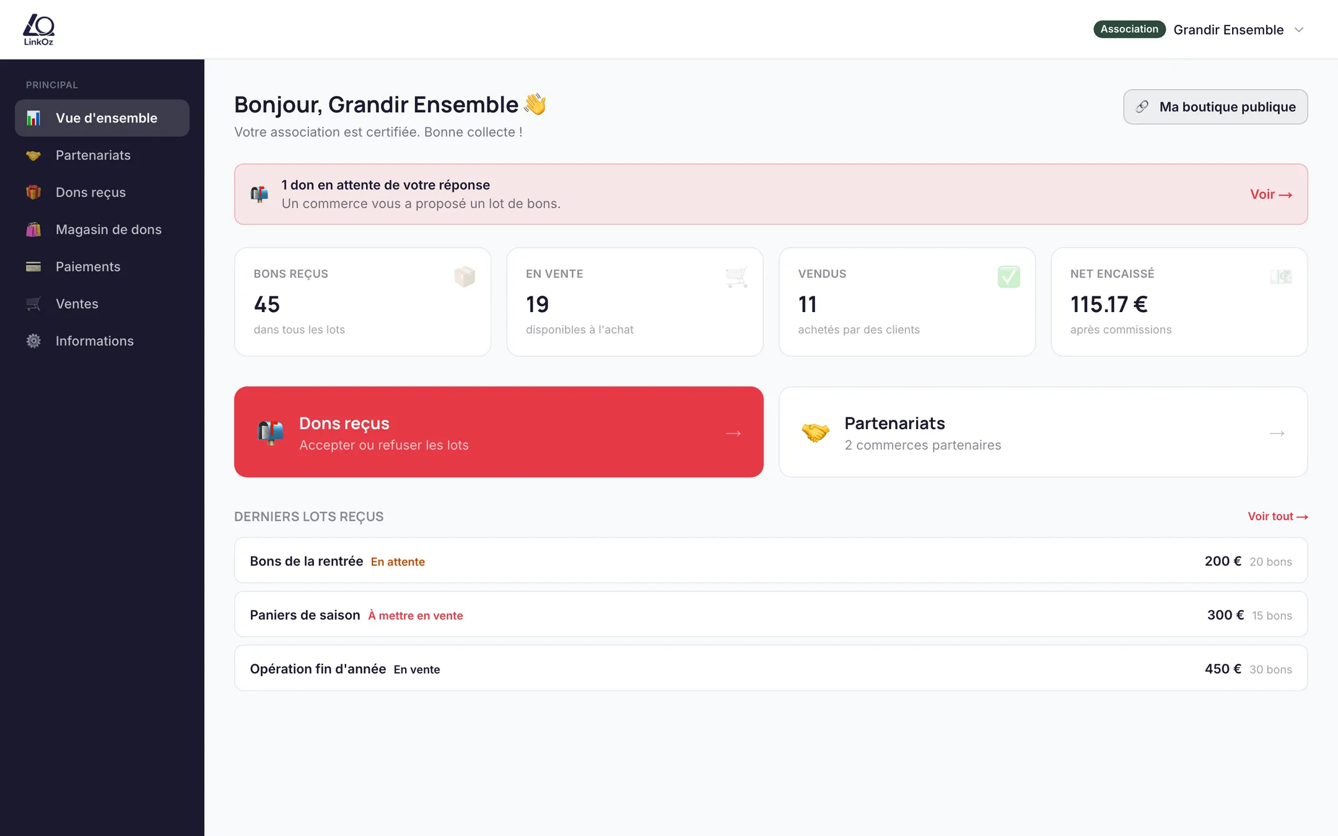Click the Association badge
Image resolution: width=1338 pixels, height=836 pixels.
point(1129,29)
